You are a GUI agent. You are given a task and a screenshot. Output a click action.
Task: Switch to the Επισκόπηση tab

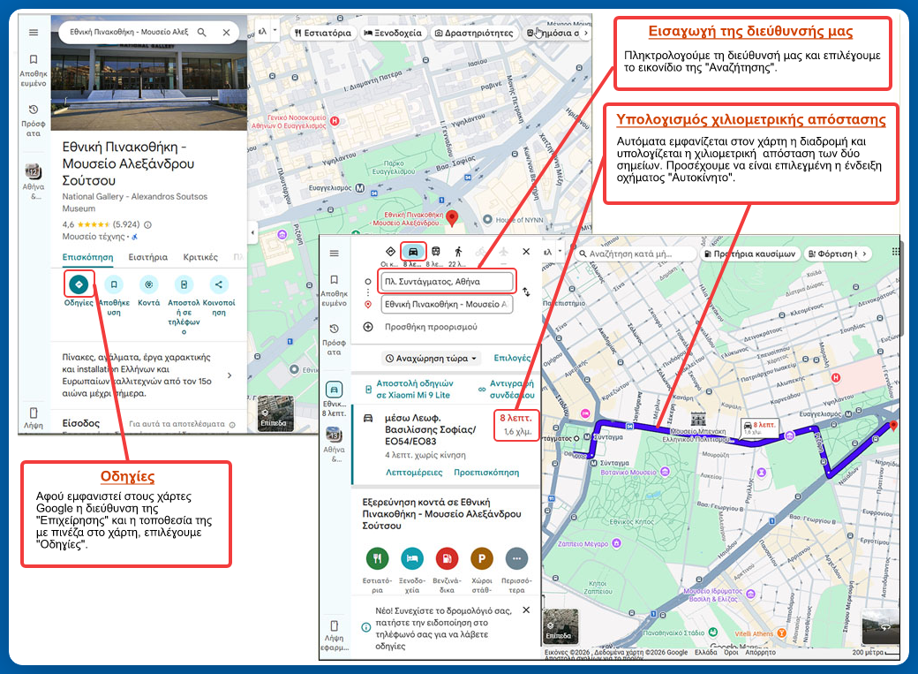[87, 257]
